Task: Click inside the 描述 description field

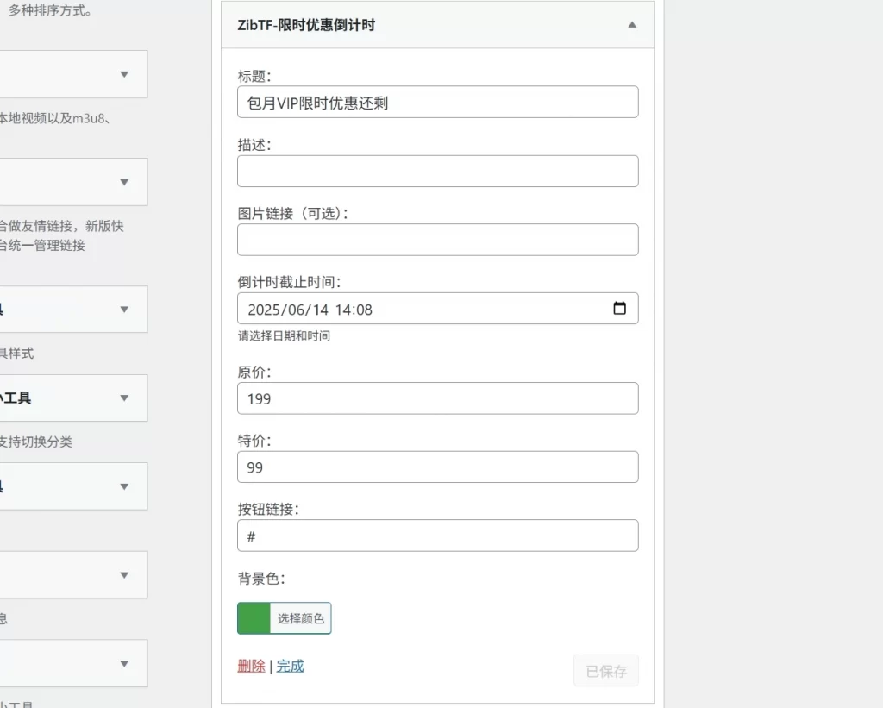Action: click(x=437, y=171)
